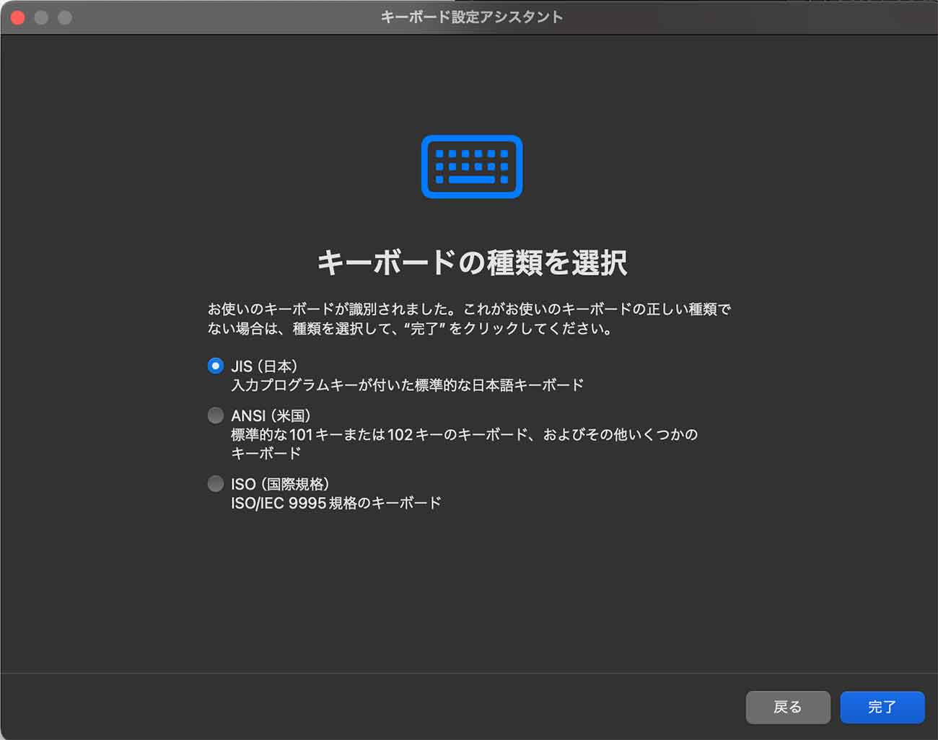Go back with the 戻る button
The height and width of the screenshot is (740, 938).
click(x=787, y=707)
